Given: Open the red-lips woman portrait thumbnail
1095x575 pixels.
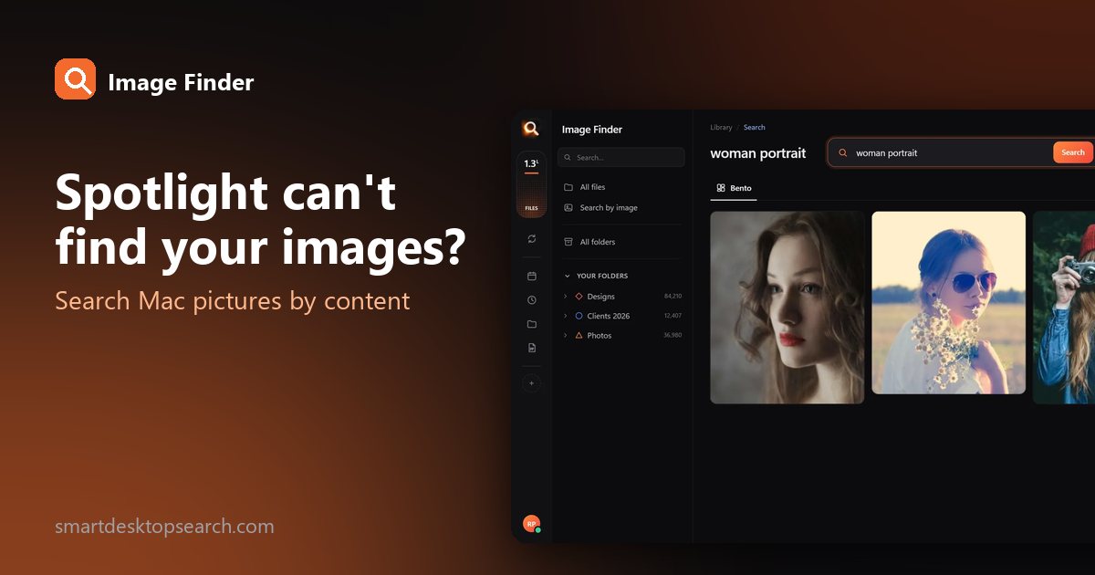Looking at the screenshot, I should coord(787,308).
